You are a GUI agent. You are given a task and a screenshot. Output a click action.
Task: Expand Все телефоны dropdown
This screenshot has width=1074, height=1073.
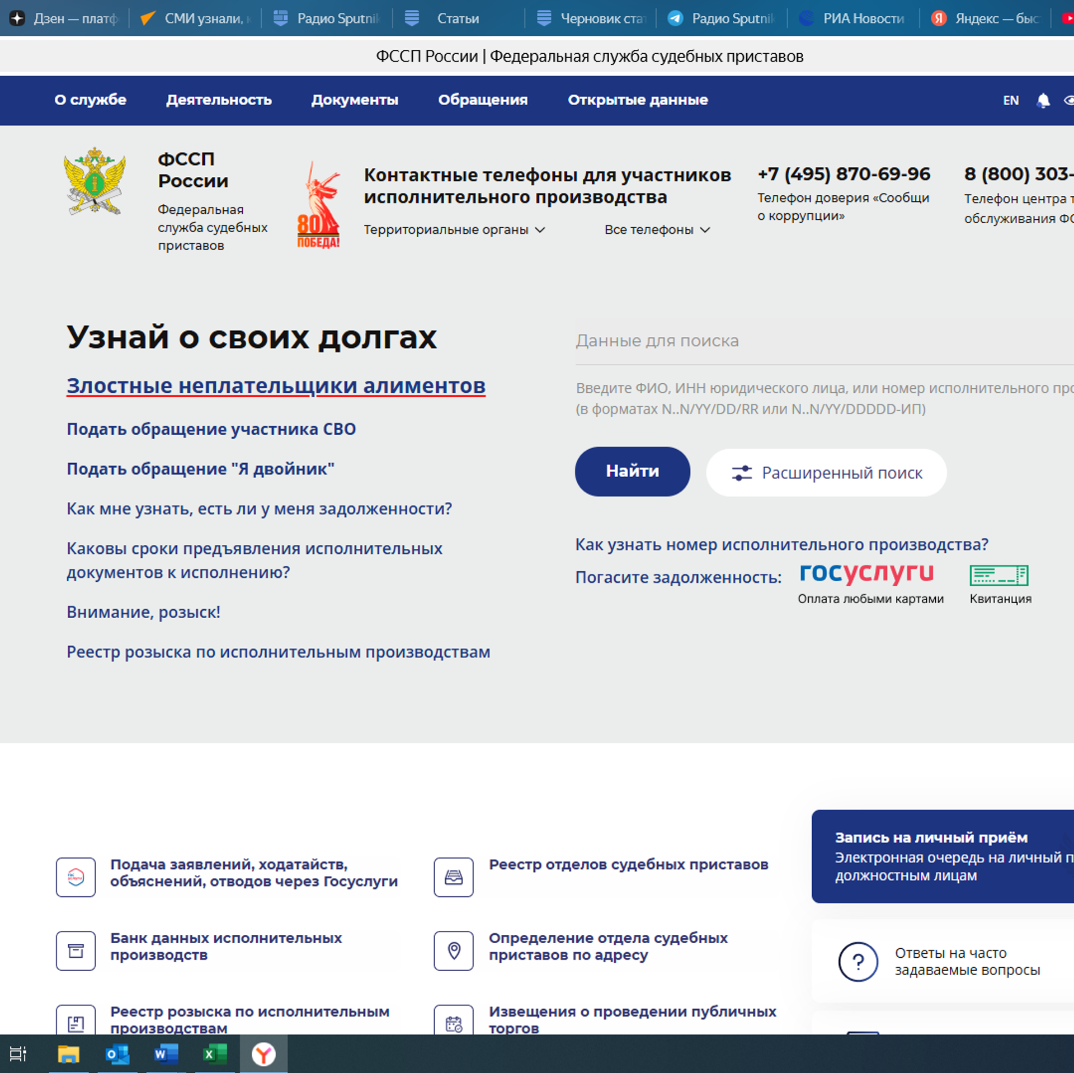click(657, 230)
